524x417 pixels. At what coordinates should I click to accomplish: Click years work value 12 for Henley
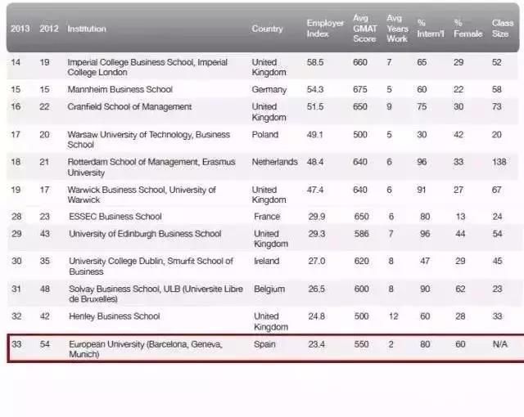393,316
